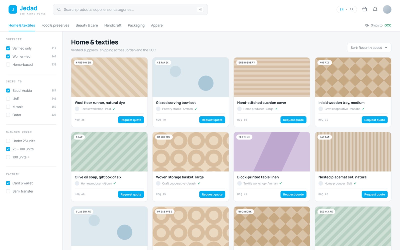400x250 pixels.
Task: Click the search magnifier icon
Action: 59,9
